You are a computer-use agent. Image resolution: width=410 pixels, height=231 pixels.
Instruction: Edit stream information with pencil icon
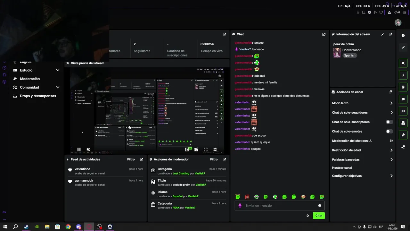point(382,34)
